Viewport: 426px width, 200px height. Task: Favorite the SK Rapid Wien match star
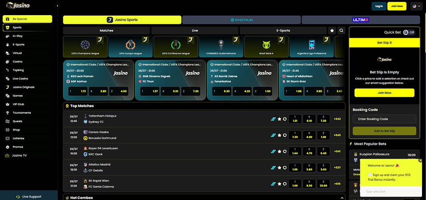[x=279, y=184]
